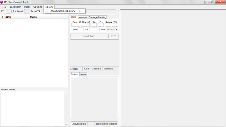Click the Effects list box
226x127 pixels.
(x=94, y=53)
